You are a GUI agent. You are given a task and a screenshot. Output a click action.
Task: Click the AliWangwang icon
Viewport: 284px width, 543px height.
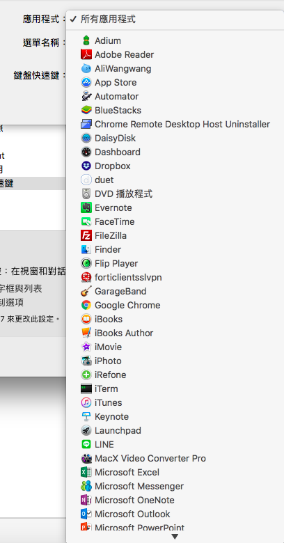pos(86,68)
